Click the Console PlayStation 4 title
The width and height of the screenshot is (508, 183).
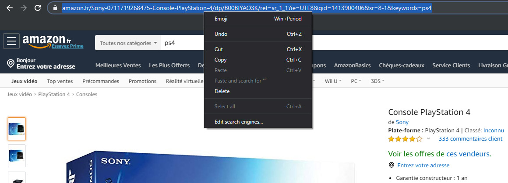point(429,112)
